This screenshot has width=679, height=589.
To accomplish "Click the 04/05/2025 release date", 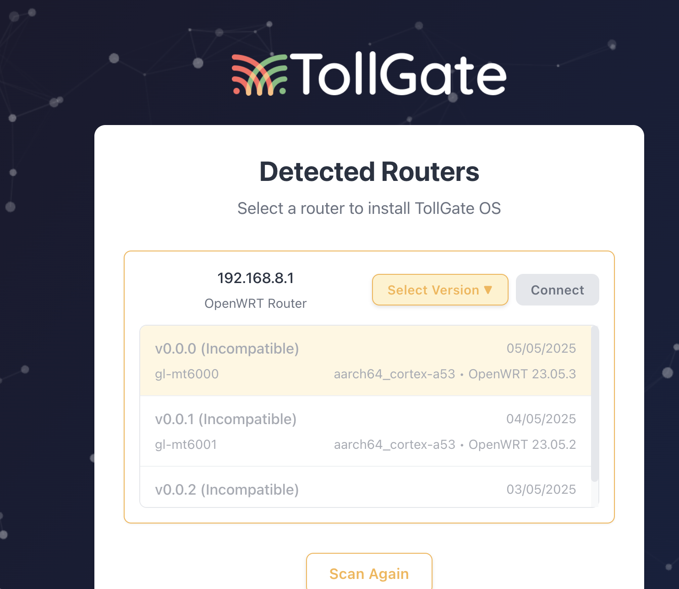I will (x=541, y=419).
